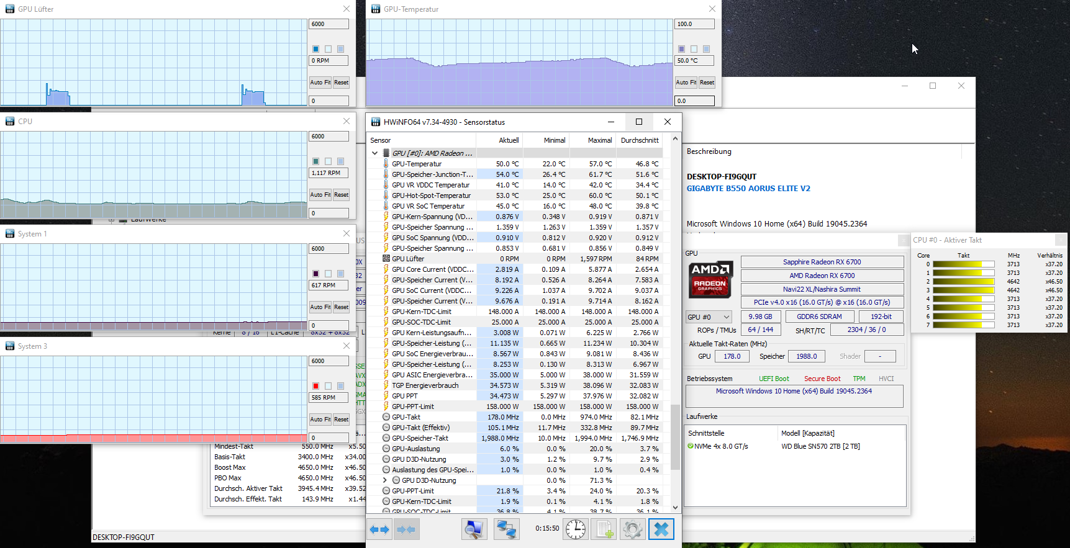The height and width of the screenshot is (548, 1070).
Task: Toggle the dark color box in System 1 graph
Action: pyautogui.click(x=315, y=274)
